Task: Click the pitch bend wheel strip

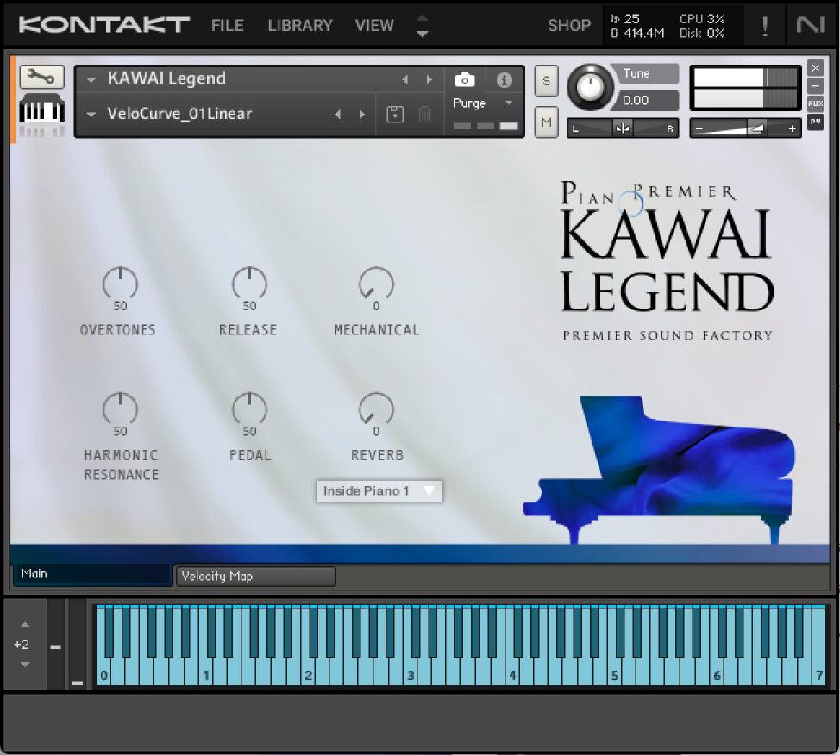Action: pyautogui.click(x=55, y=644)
